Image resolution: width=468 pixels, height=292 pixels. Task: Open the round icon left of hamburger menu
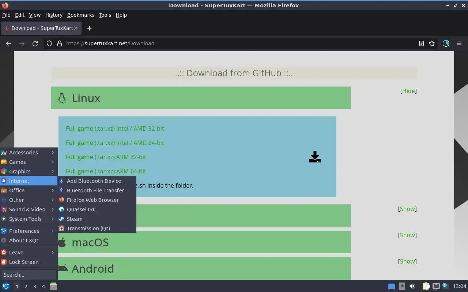(x=446, y=43)
